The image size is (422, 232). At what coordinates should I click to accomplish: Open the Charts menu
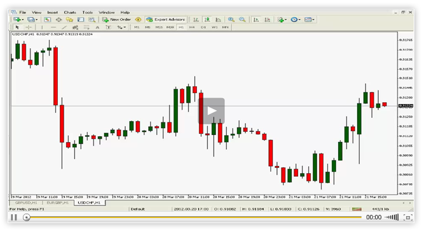70,12
